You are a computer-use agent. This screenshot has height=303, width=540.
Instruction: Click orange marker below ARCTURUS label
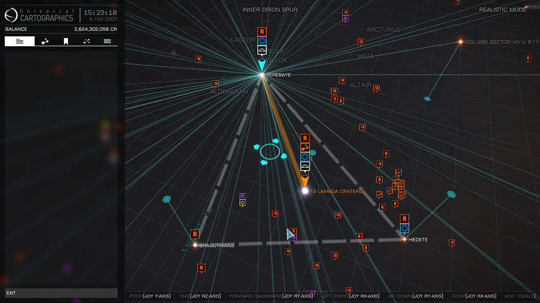(361, 42)
